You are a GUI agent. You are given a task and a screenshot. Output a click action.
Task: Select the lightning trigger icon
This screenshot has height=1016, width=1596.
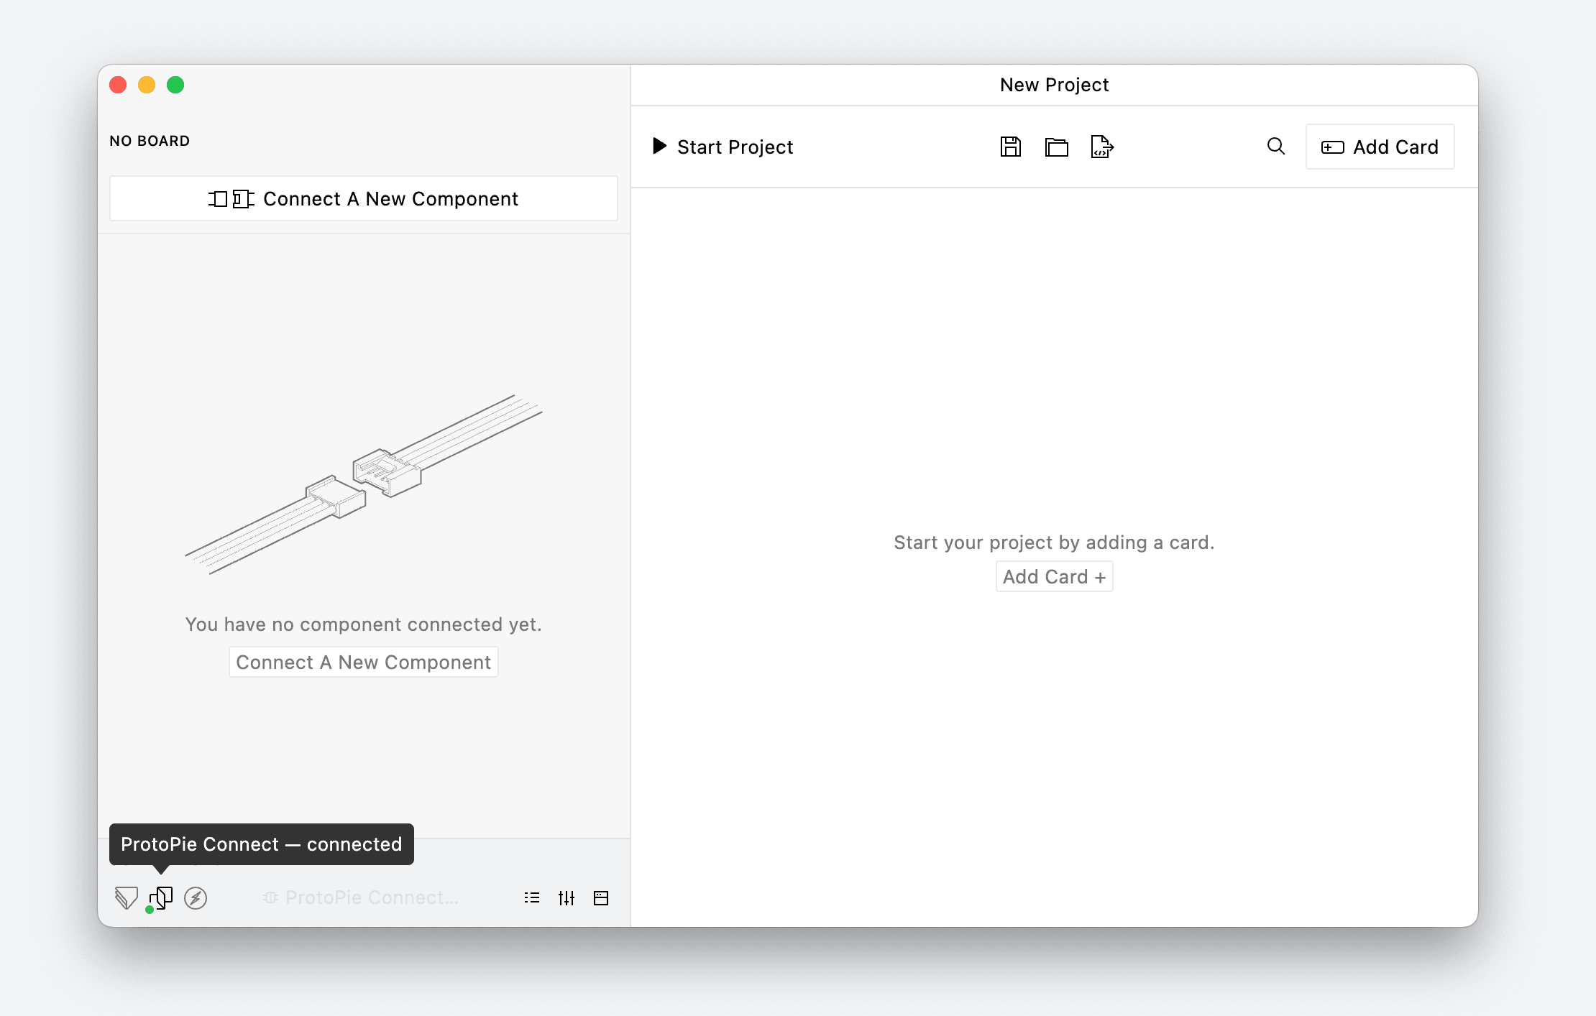coord(196,897)
